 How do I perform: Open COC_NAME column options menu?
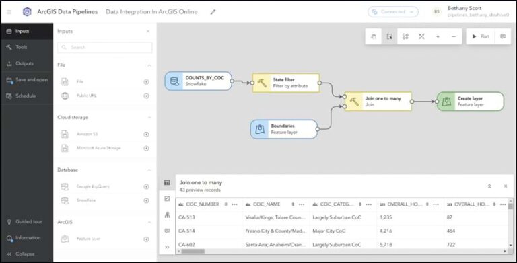click(x=302, y=204)
